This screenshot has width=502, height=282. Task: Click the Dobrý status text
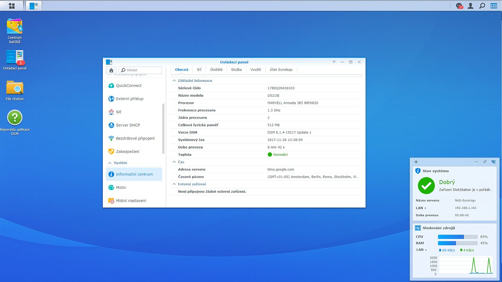(x=447, y=182)
